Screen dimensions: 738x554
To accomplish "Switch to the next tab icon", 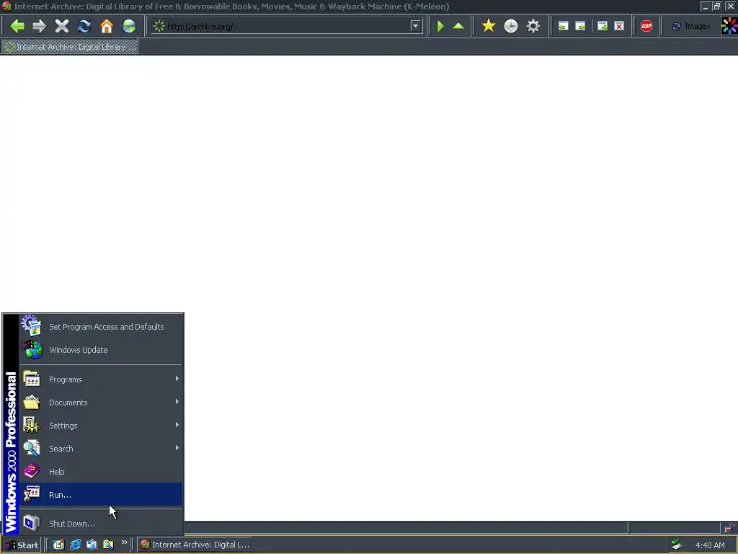I will tap(580, 26).
